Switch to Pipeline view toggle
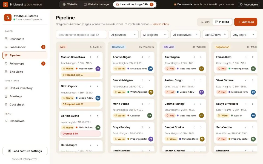263x164 pixels. (222, 22)
